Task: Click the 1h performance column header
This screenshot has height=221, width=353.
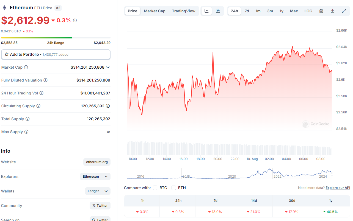Action: click(143, 201)
